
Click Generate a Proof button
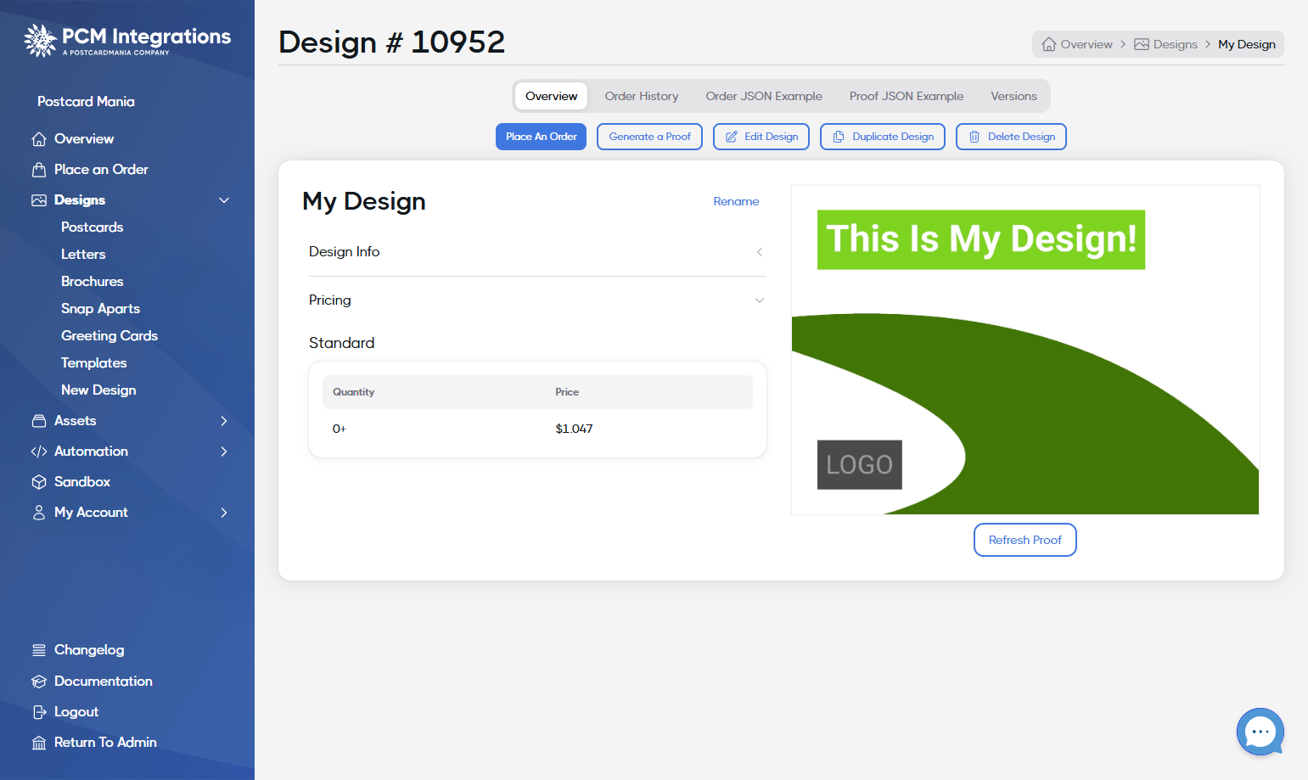[649, 137]
